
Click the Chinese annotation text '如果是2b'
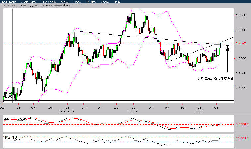click(x=205, y=79)
